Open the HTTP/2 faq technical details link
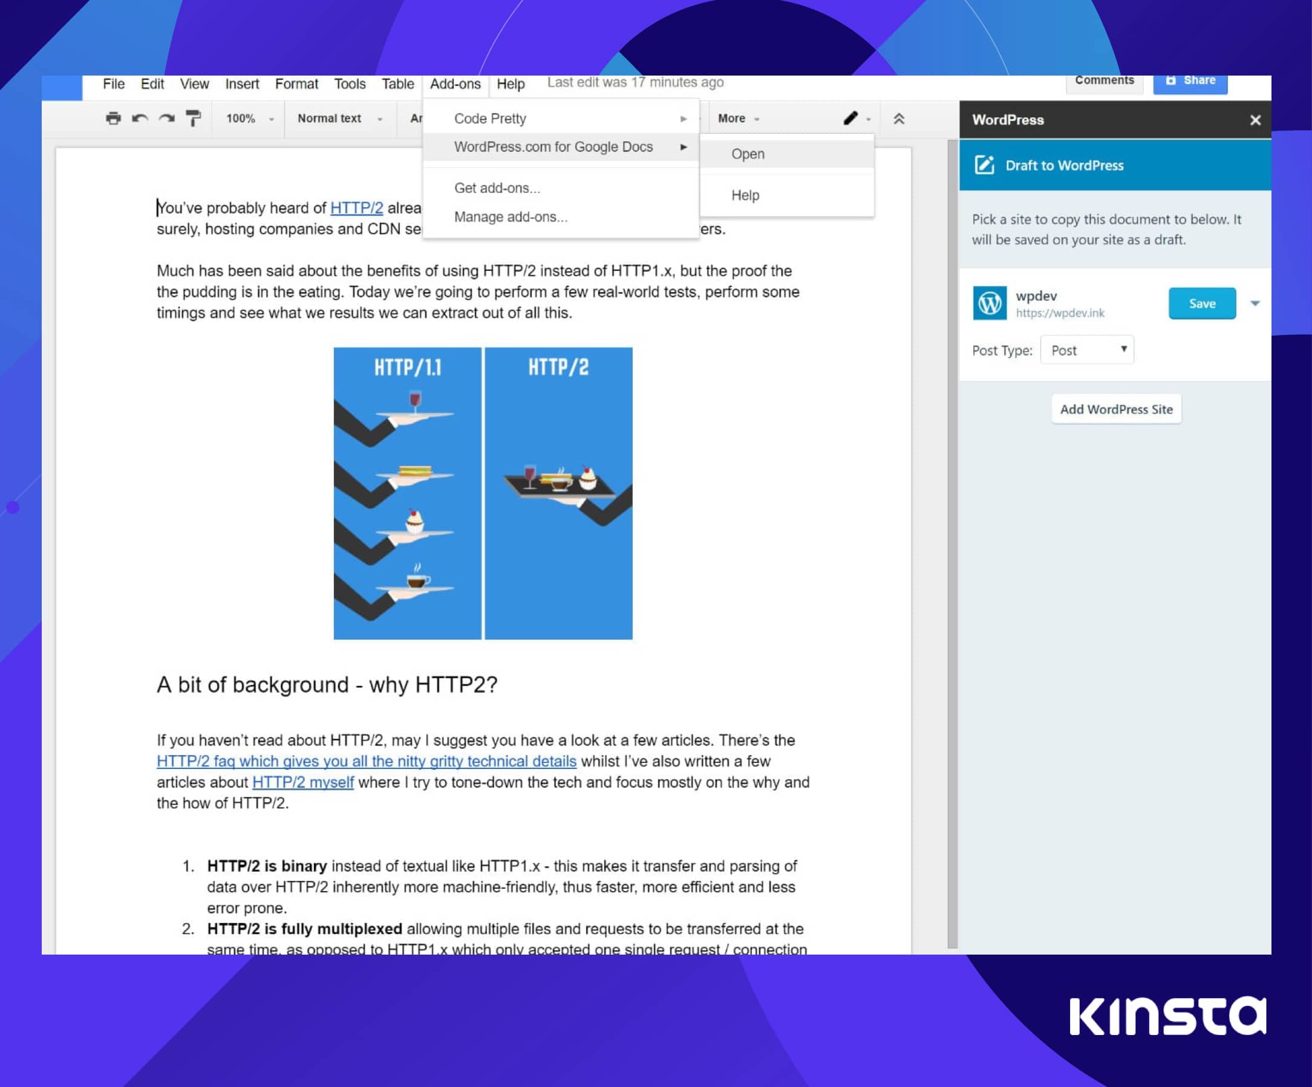 pyautogui.click(x=366, y=761)
